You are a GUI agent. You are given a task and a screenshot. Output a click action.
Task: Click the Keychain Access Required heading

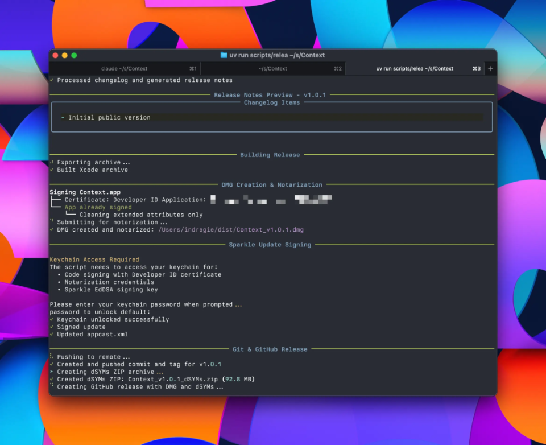pyautogui.click(x=95, y=259)
